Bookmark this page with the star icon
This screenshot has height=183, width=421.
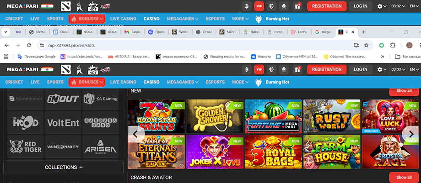366,45
